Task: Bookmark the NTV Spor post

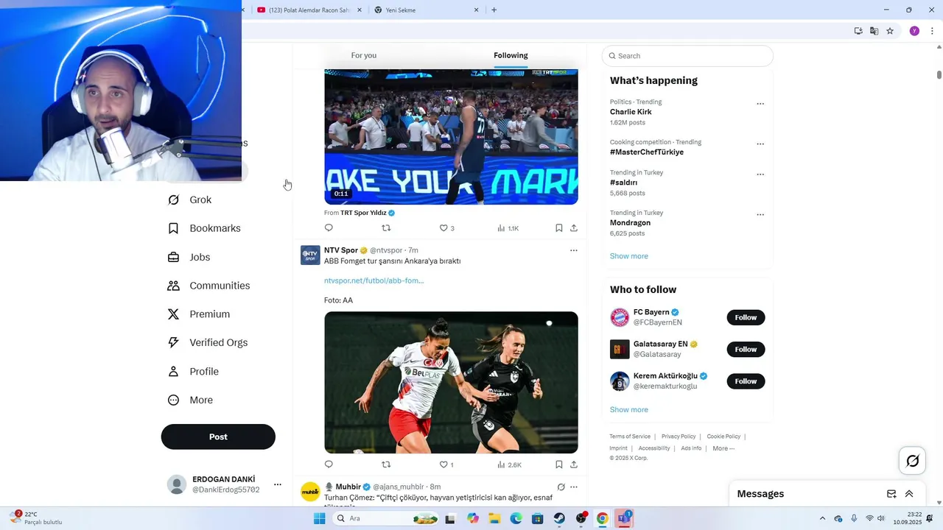Action: coord(559,464)
